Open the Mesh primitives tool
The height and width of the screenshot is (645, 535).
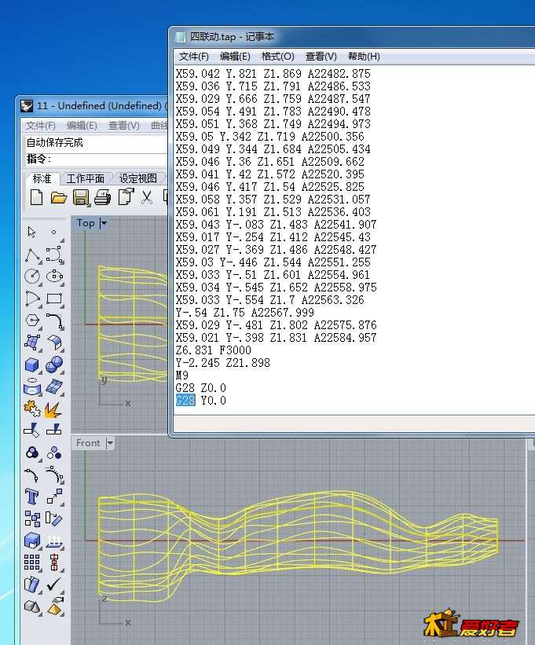(x=32, y=607)
